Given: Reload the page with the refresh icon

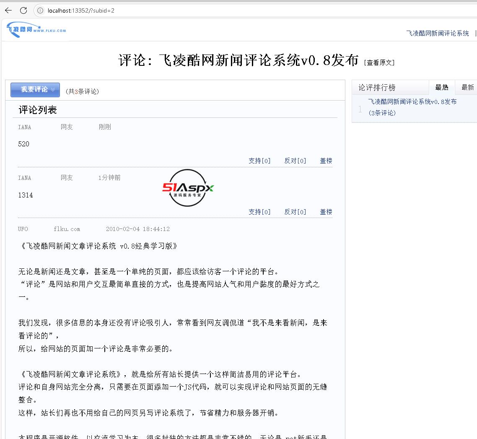Looking at the screenshot, I should click(23, 10).
